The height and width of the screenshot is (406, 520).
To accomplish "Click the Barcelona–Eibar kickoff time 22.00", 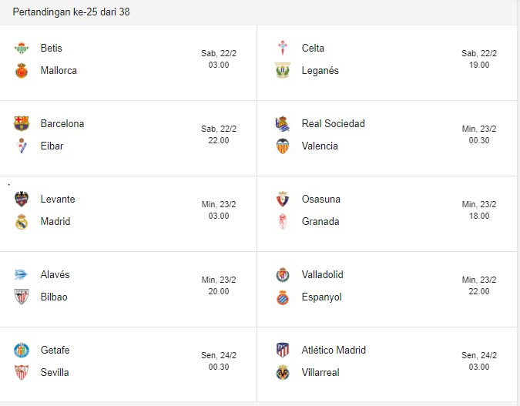I will pos(219,140).
